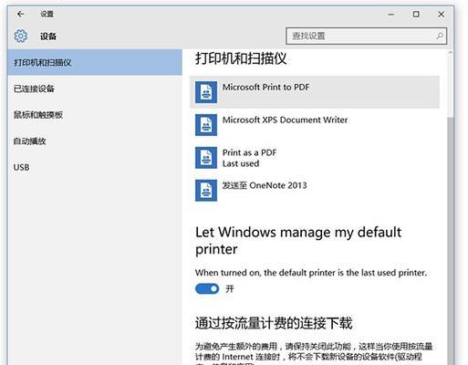Turn off default printer management toggle
Screen dimensions: 468x365
207,288
